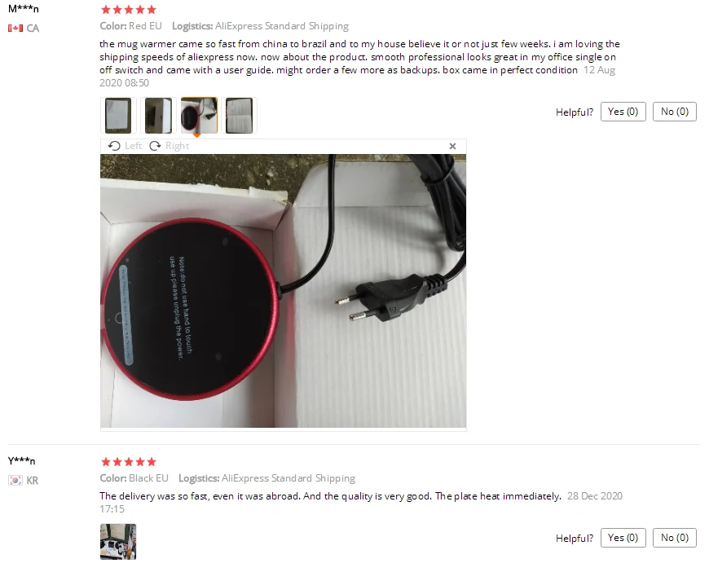Rotate the review photo left using the icon
The width and height of the screenshot is (709, 572).
tap(114, 146)
